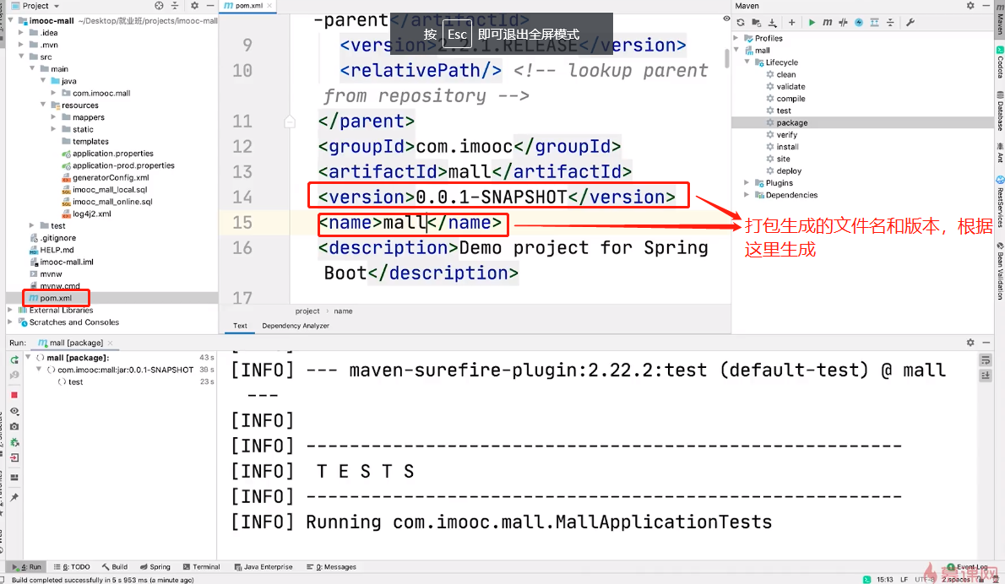Toggle Offline Mode in Maven toolbar
Screen dimensions: 1005x584
click(x=843, y=23)
